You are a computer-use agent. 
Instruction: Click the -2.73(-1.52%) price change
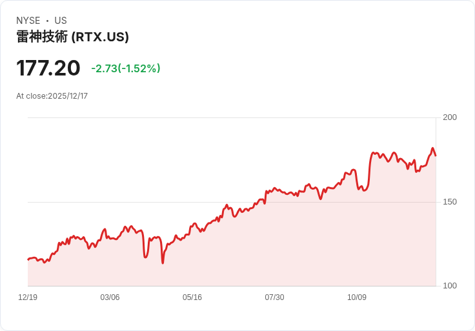click(x=126, y=68)
